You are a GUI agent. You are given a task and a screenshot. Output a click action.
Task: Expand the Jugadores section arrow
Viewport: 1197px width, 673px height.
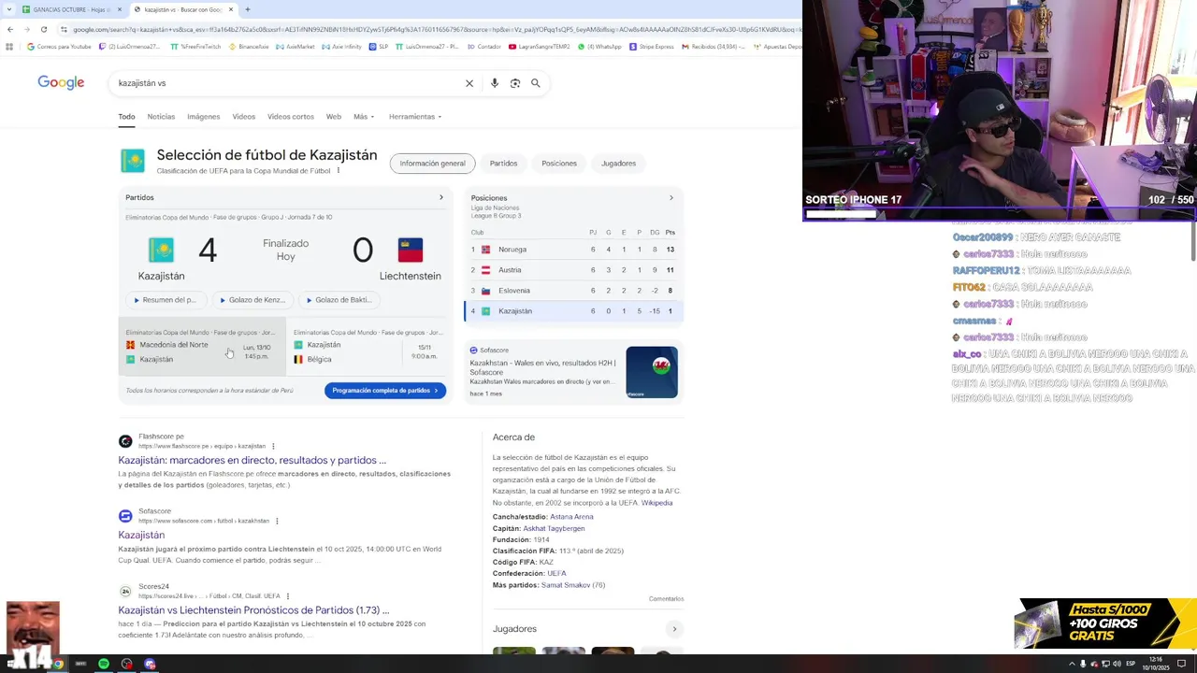674,629
